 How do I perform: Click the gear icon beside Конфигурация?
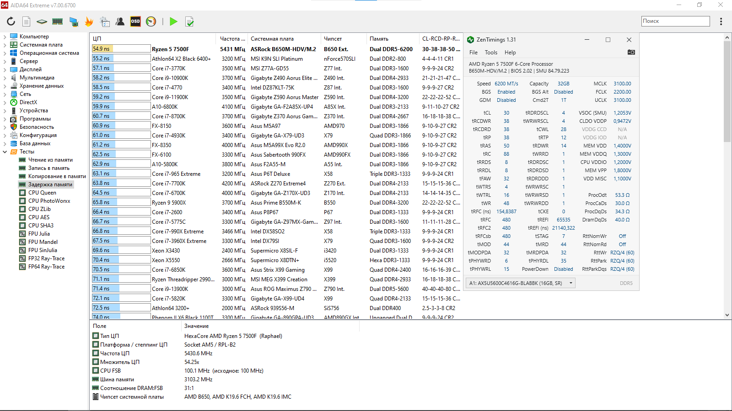pos(14,135)
